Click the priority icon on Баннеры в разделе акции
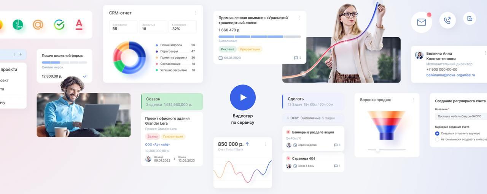 tap(288, 132)
